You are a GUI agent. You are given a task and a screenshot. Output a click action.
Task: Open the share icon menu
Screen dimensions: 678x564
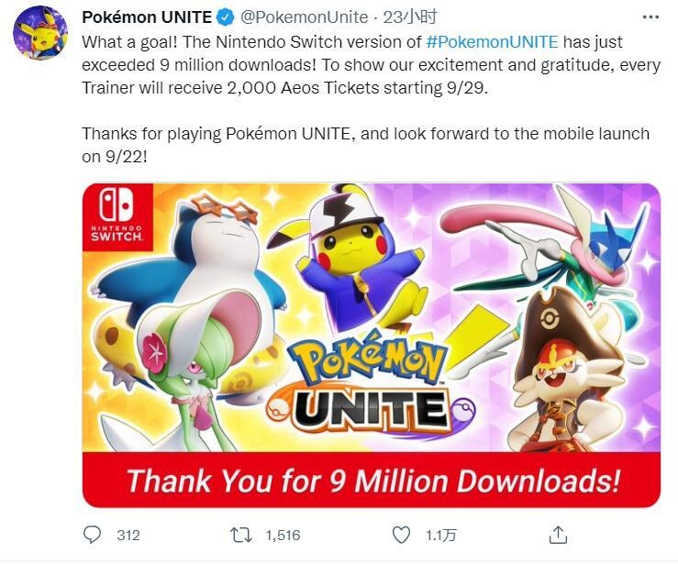click(x=557, y=534)
